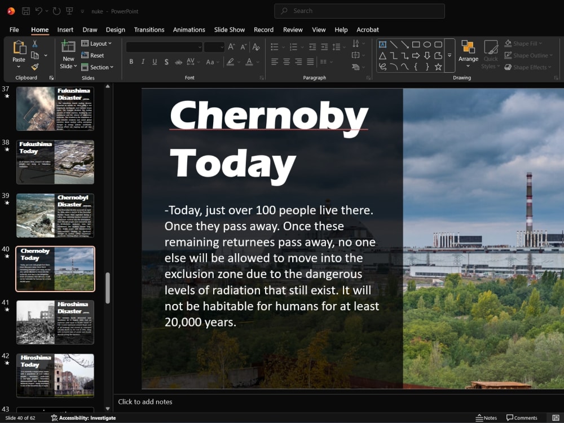Click the Search box

click(x=359, y=11)
